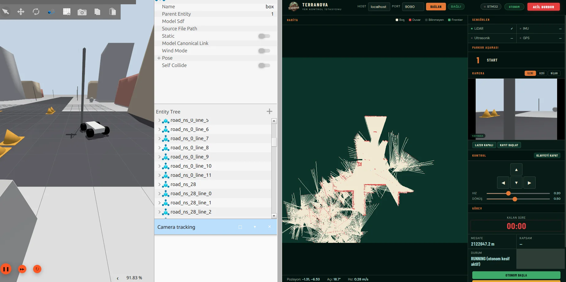Screen dimensions: 566x282
Task: Switch camera to the NİŞAN view
Action: (554, 73)
